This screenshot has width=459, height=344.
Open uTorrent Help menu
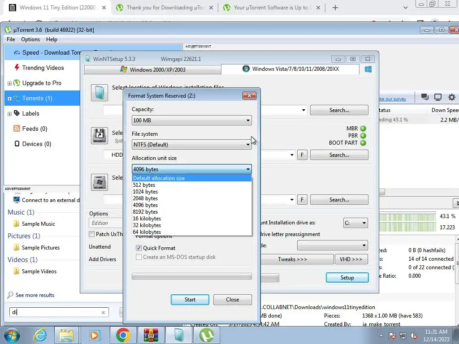[52, 39]
